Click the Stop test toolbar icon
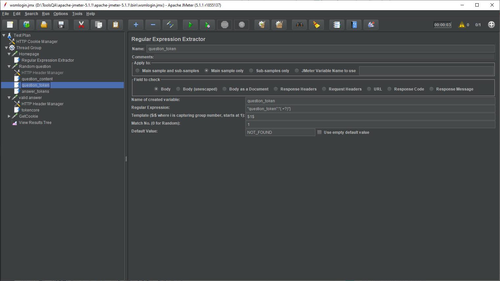The image size is (500, 281). pos(224,25)
